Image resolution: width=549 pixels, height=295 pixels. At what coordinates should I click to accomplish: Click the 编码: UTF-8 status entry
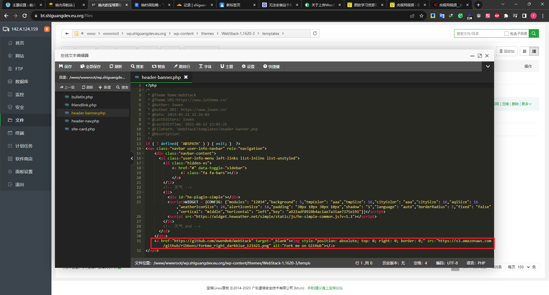tap(447, 263)
